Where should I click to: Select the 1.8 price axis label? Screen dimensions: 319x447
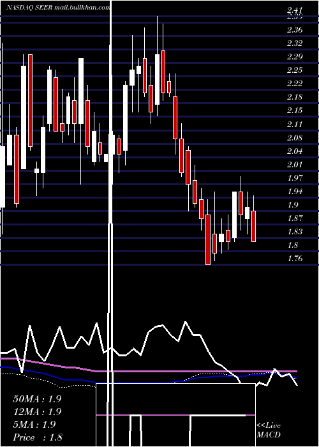[293, 245]
